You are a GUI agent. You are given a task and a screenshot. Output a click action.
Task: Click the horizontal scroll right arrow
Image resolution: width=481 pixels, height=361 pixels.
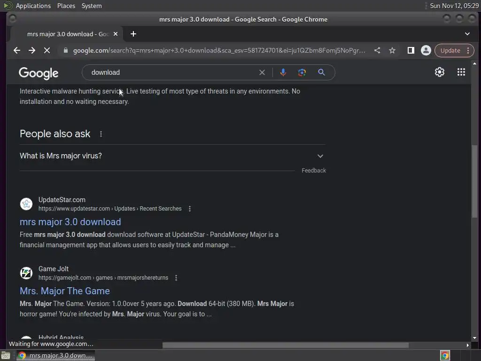[x=467, y=345]
